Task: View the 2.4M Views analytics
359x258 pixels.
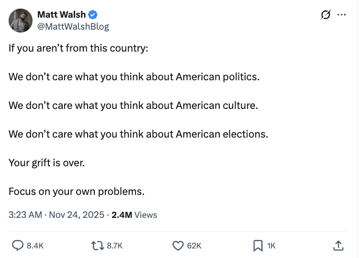Action: tap(134, 215)
